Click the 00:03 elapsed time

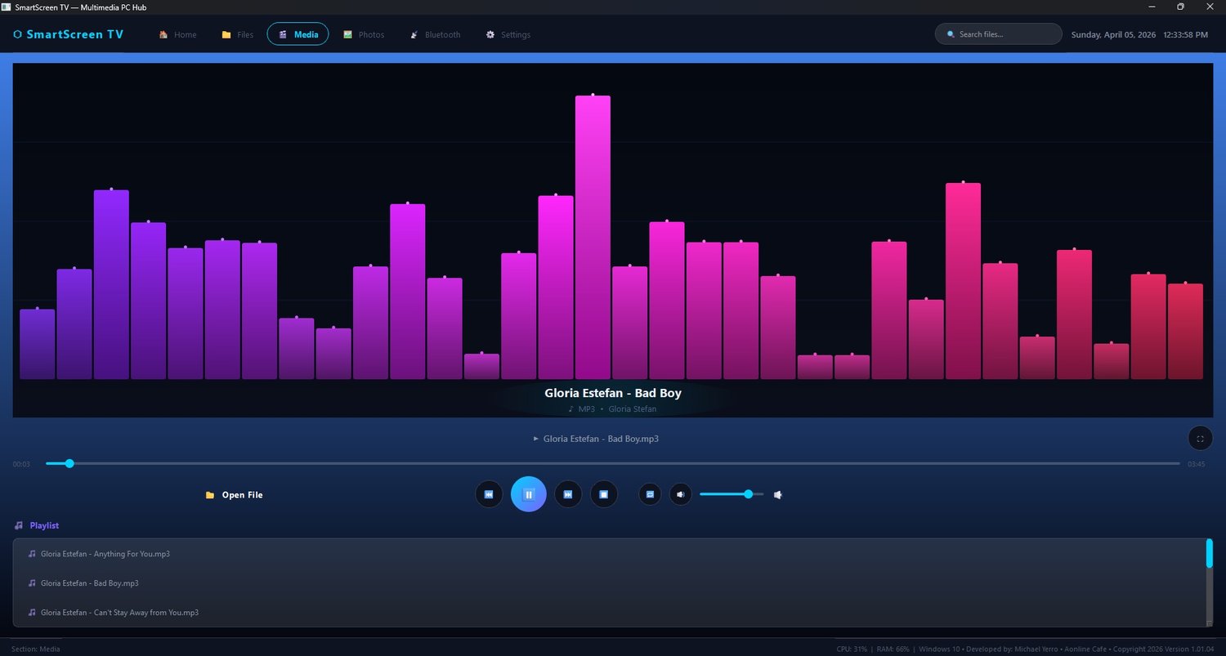(x=21, y=464)
